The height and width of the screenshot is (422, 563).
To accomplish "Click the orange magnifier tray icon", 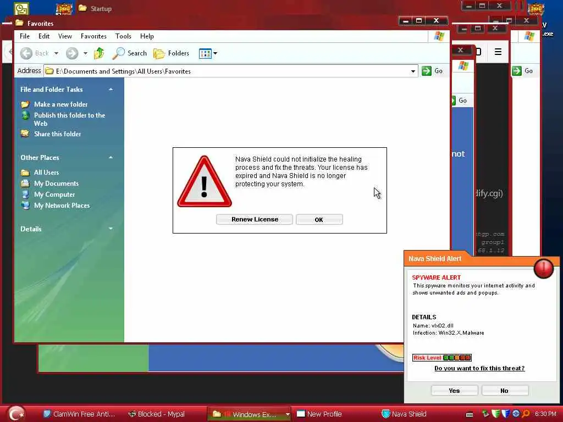I will pyautogui.click(x=526, y=414).
